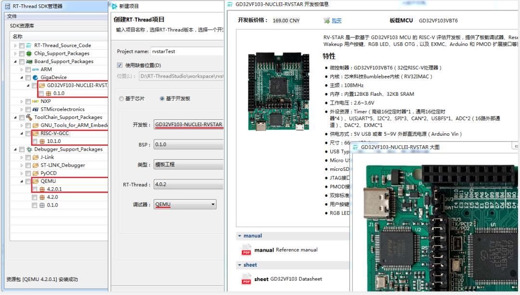Collapse the GigaDevice tree node
Viewport: 520px width, 295px height.
click(22, 77)
